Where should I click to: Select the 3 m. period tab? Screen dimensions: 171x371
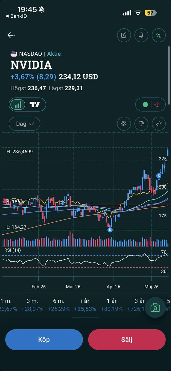coord(32,305)
